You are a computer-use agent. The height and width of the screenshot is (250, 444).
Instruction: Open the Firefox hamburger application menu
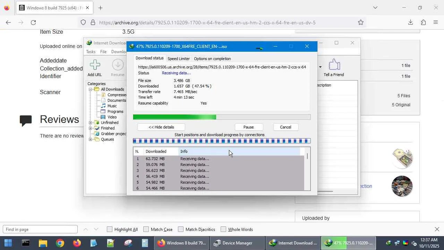coord(436,23)
